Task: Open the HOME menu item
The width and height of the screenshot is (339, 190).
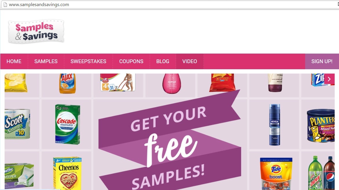Action: (x=14, y=61)
